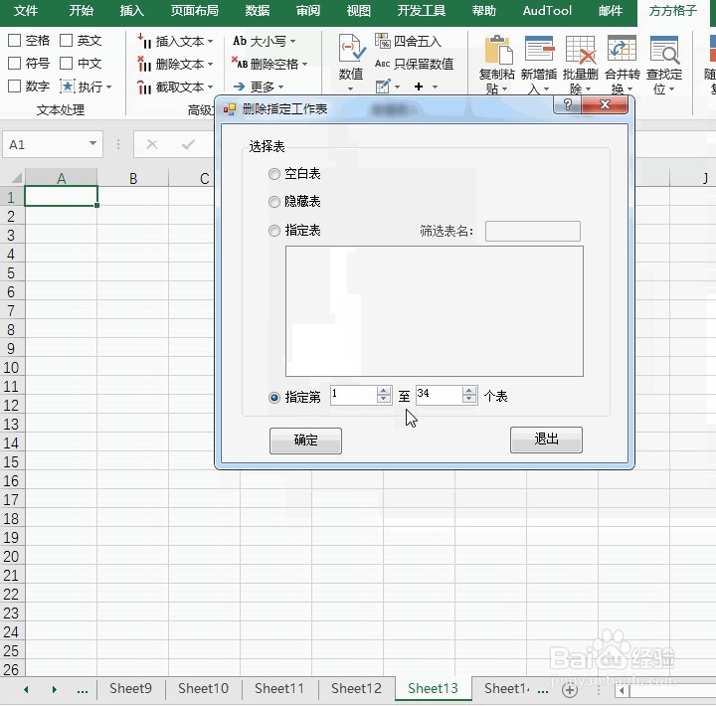
Task: Check the 数字 checkbox
Action: pyautogui.click(x=15, y=86)
